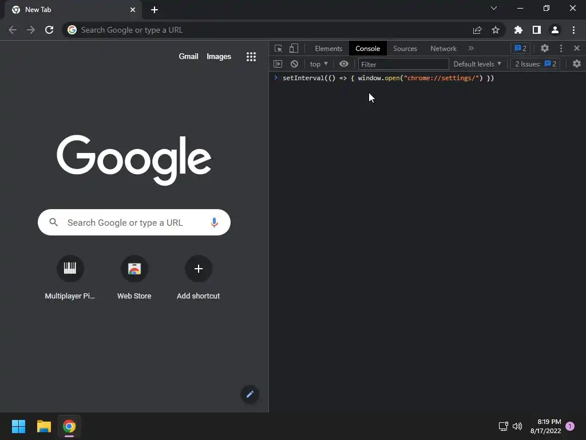Viewport: 586px width, 440px height.
Task: Toggle the browser side panel
Action: tap(537, 30)
